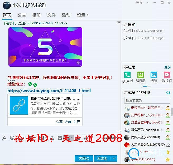173x165 pixels.
Task: Select member 扎西得勒^_^
Action: [147, 115]
